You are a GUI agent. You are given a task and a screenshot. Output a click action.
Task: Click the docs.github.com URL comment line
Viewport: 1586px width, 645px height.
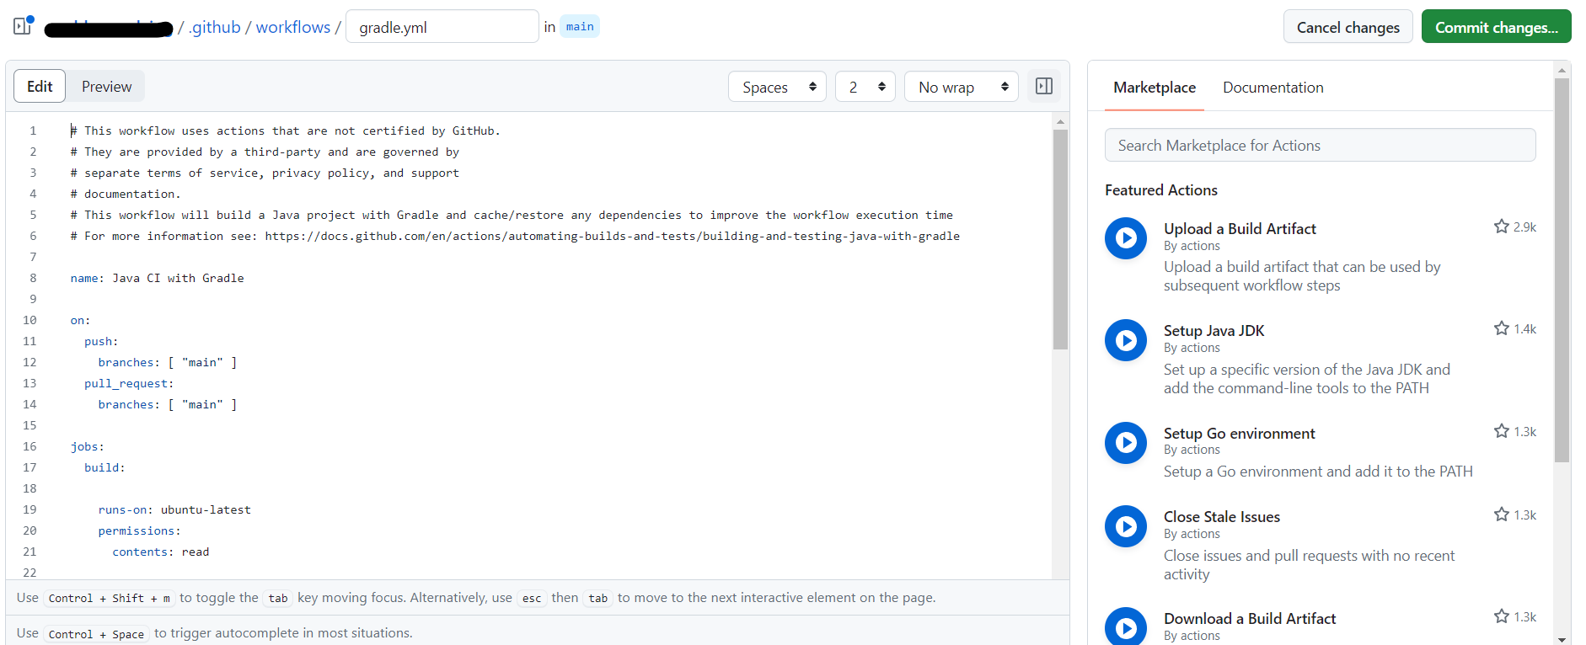tap(515, 236)
